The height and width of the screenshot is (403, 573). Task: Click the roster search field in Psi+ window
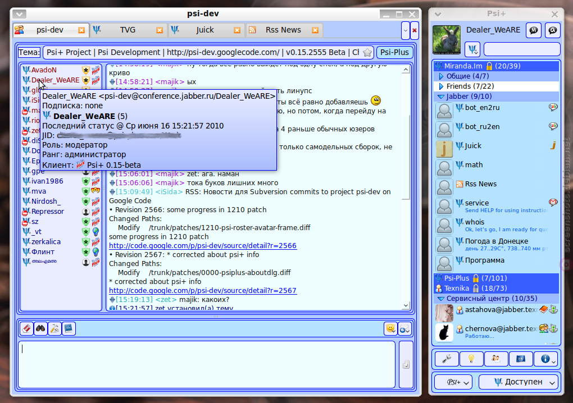522,49
